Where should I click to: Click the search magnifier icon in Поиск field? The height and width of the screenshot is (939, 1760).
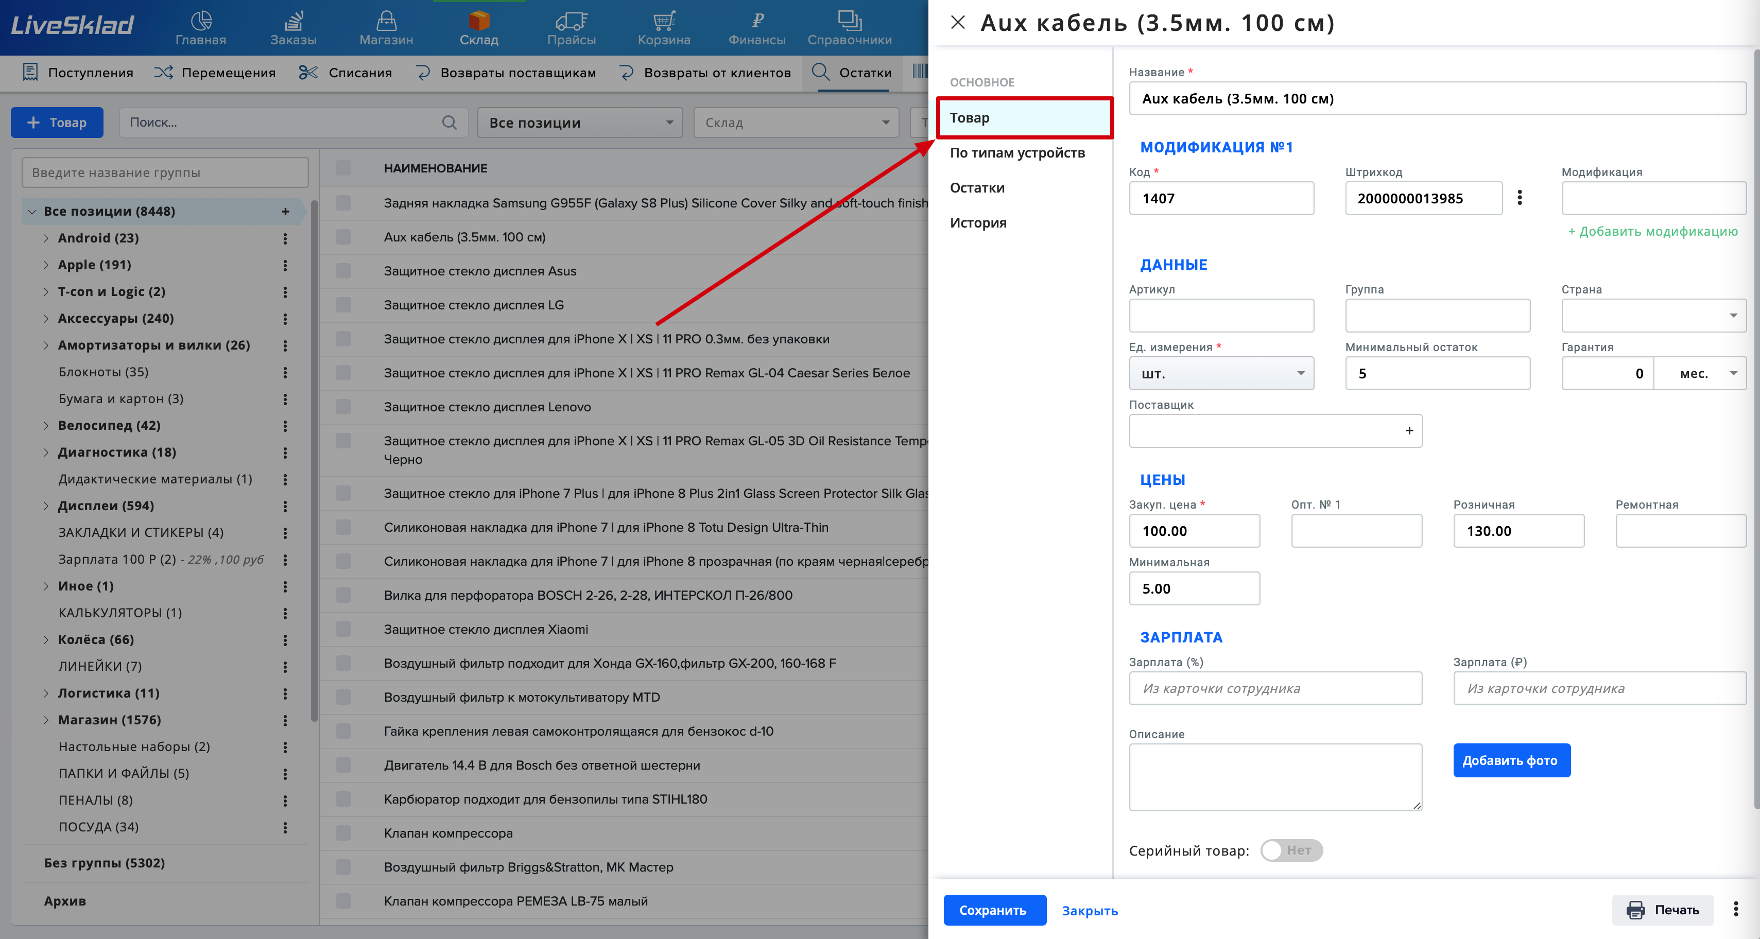449,122
